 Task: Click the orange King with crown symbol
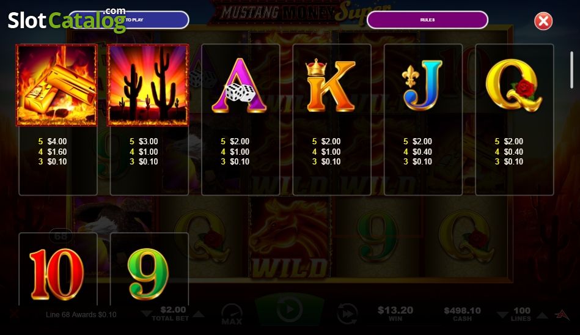pyautogui.click(x=330, y=85)
